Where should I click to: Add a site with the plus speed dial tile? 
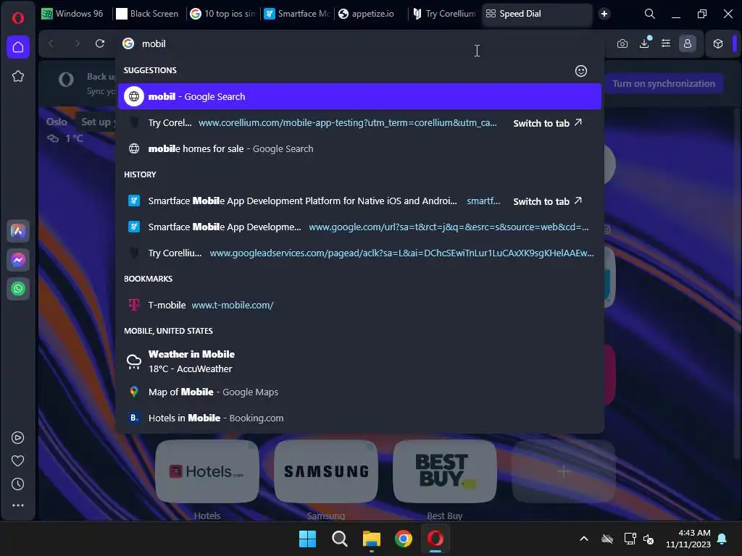point(564,471)
